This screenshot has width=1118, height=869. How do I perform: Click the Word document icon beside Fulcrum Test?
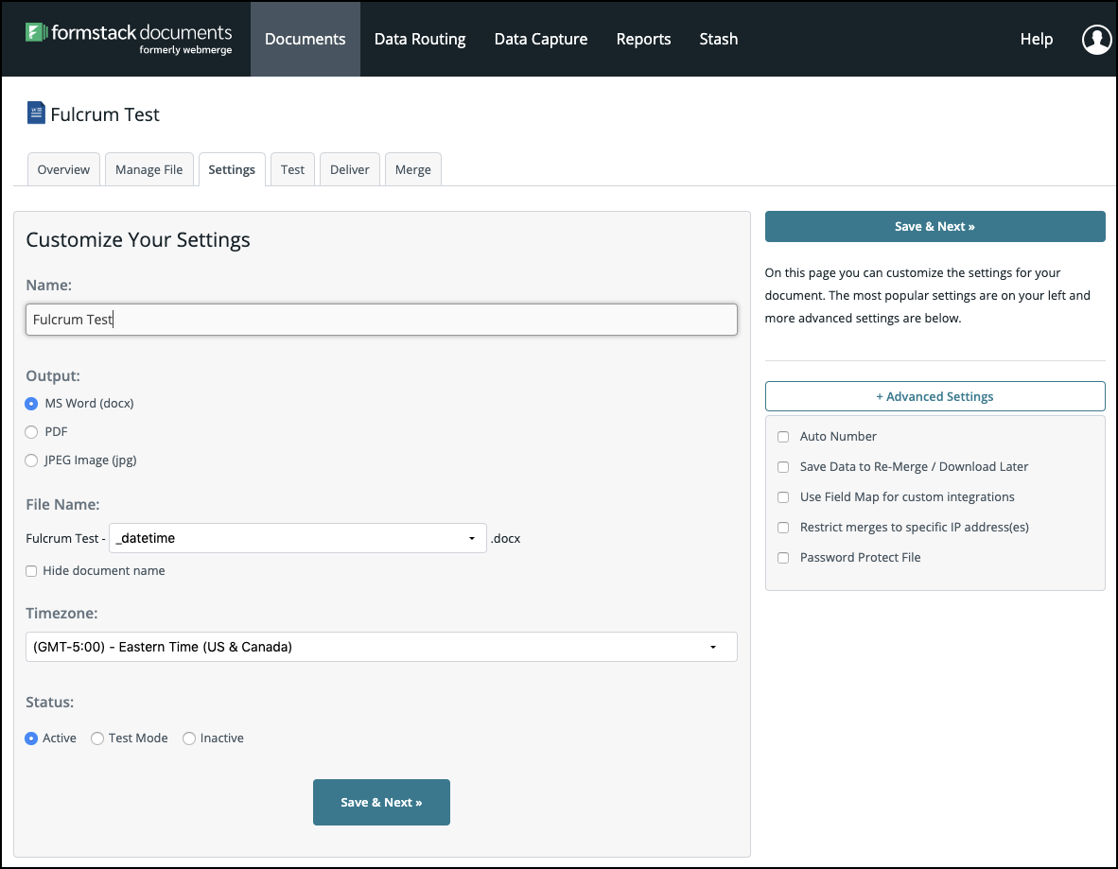(x=36, y=114)
